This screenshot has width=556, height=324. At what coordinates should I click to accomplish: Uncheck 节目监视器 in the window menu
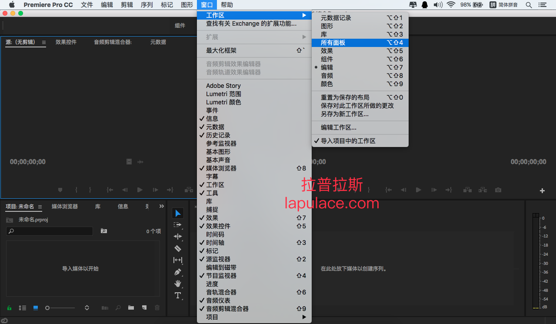[254, 276]
